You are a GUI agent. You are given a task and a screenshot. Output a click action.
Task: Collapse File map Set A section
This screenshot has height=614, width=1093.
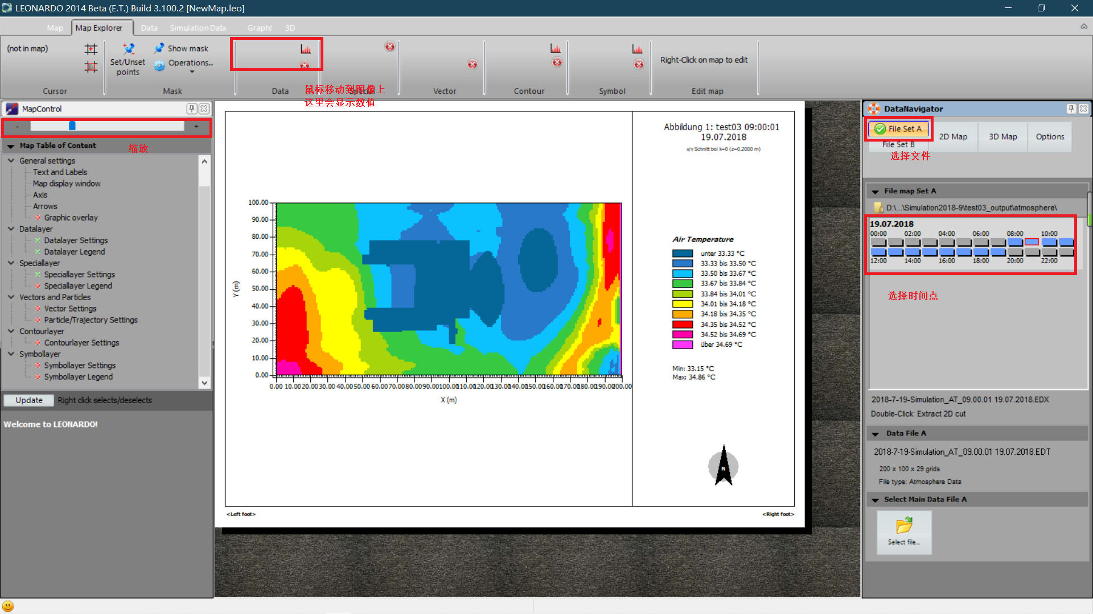point(876,192)
